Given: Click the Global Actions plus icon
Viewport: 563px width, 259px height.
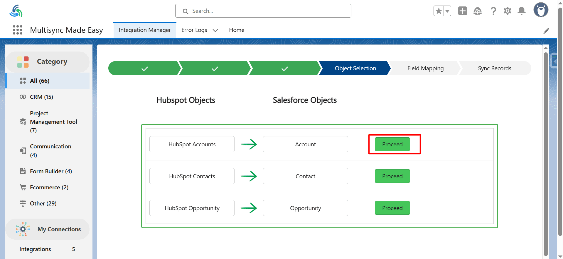Looking at the screenshot, I should tap(462, 11).
